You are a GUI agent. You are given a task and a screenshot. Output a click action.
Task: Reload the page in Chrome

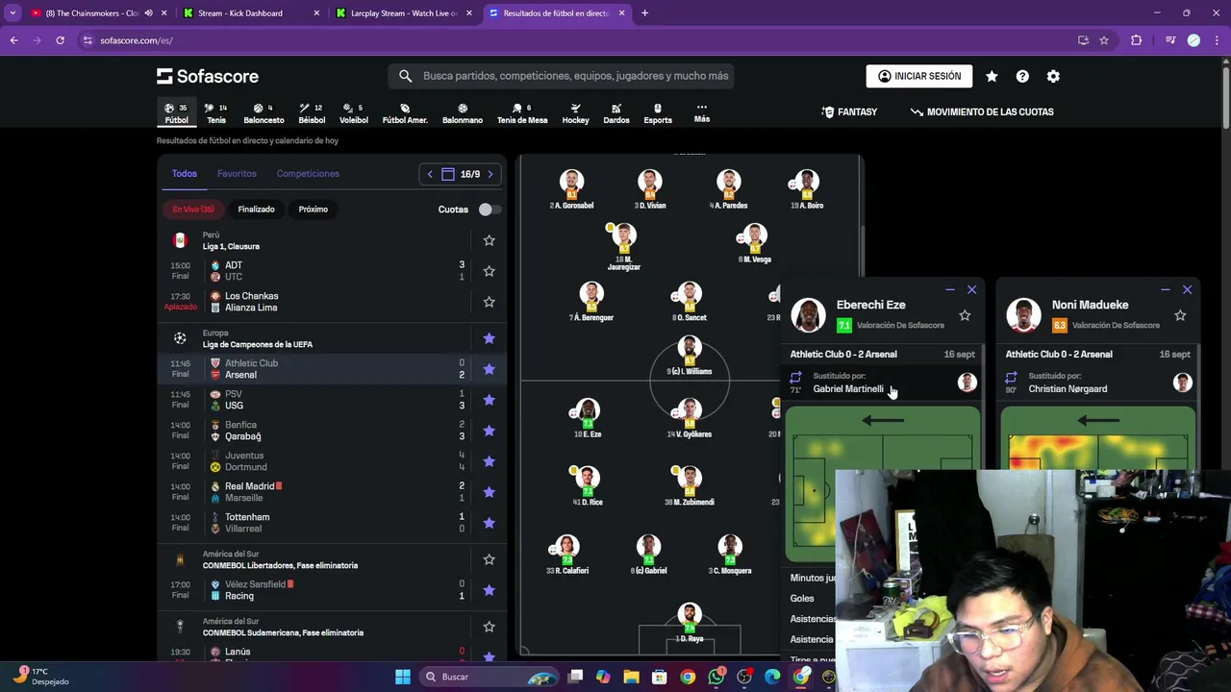point(60,40)
